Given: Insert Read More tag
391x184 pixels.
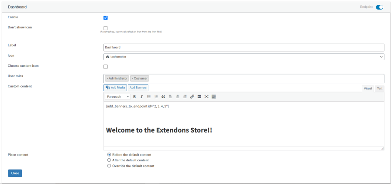Looking at the screenshot, I should click(x=199, y=97).
